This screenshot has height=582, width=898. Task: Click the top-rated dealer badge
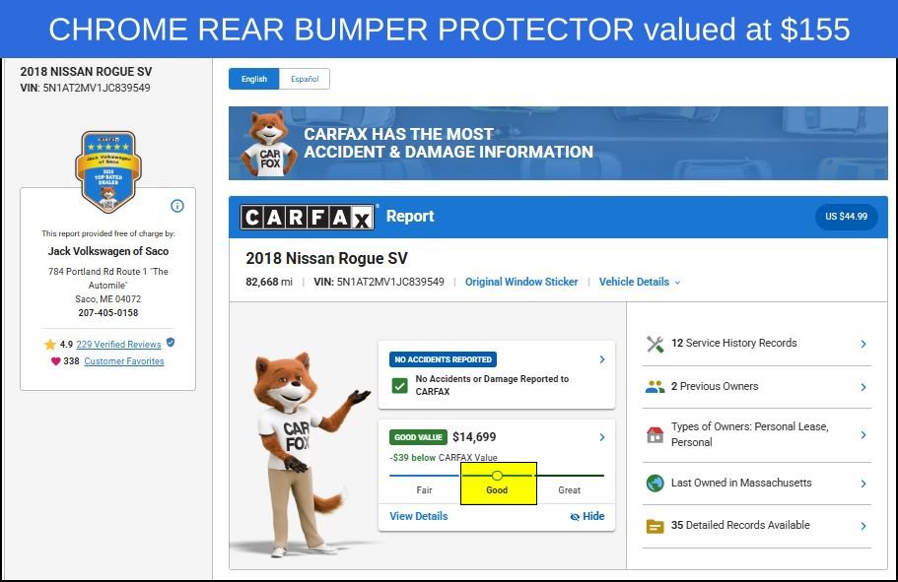(108, 171)
